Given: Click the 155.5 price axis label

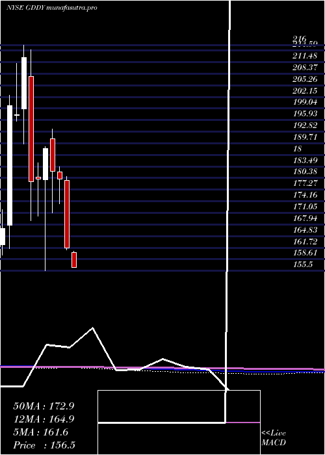Looking at the screenshot, I should [x=303, y=265].
